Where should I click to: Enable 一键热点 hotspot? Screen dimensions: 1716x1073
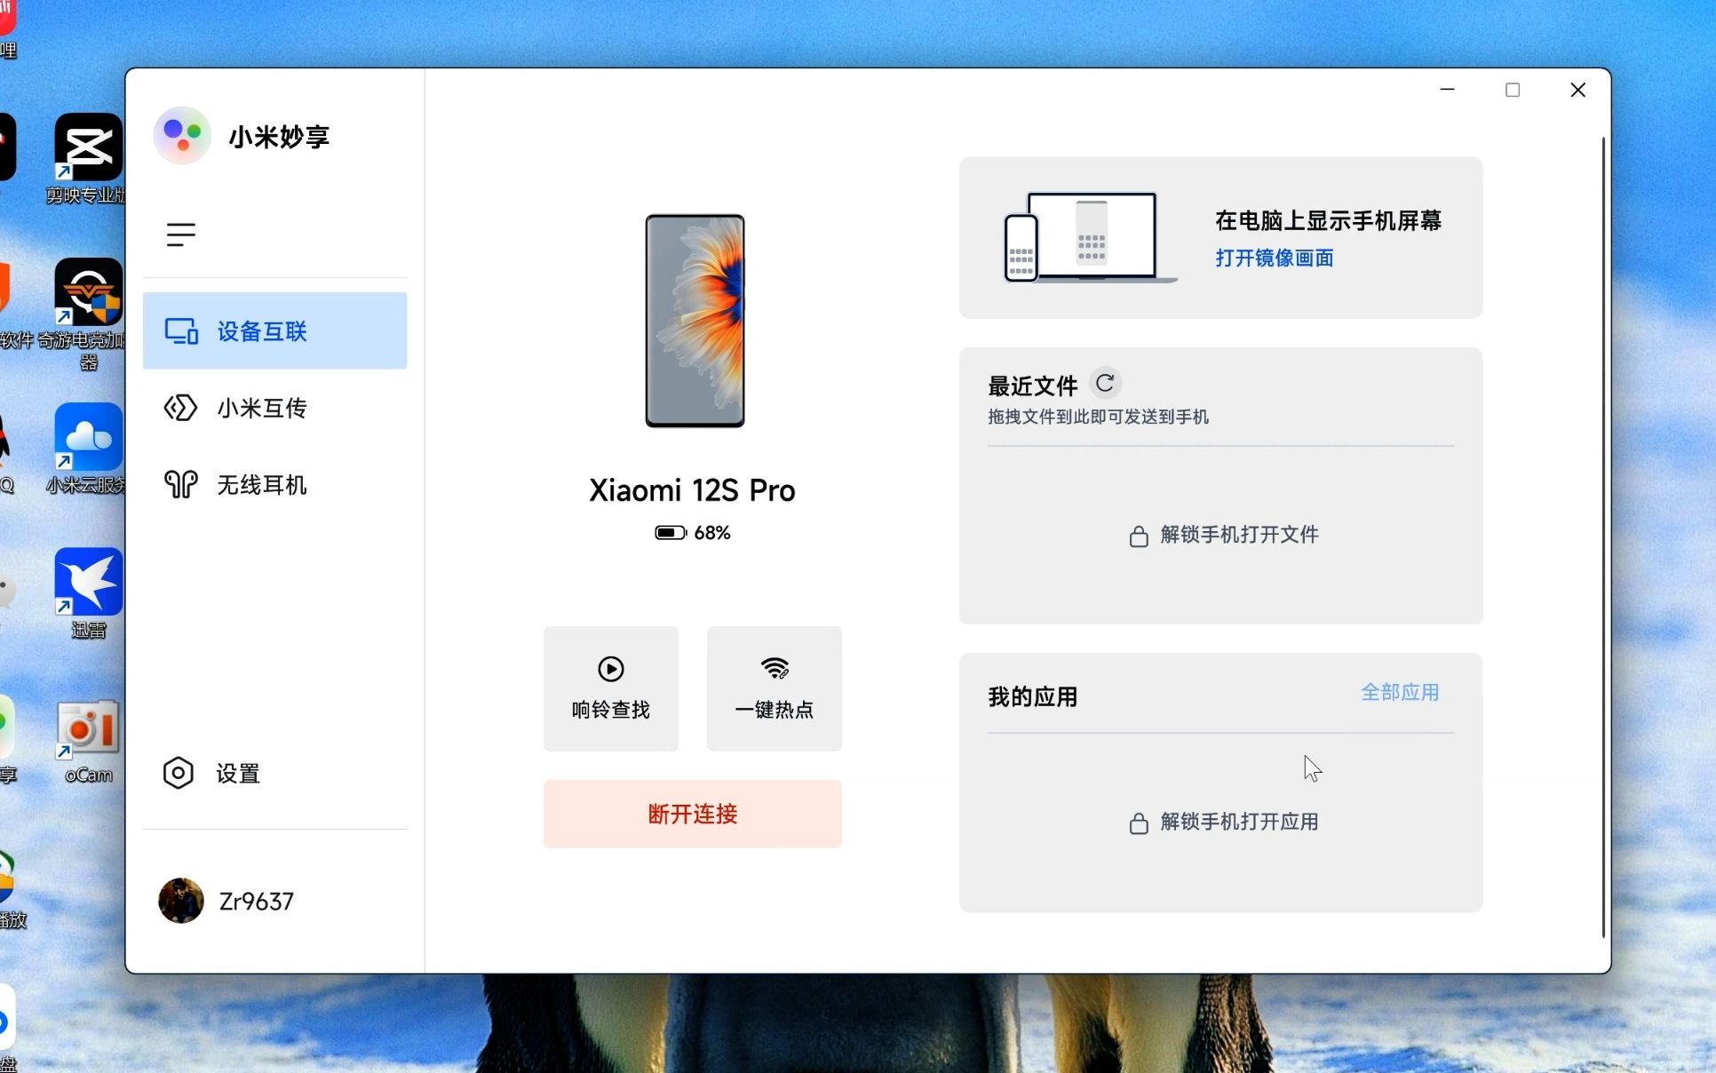(775, 688)
